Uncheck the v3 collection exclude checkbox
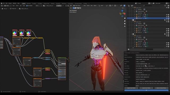The height and width of the screenshot is (95, 170). [x=165, y=34]
